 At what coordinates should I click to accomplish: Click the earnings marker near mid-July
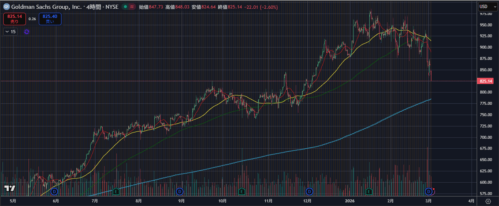(117, 191)
